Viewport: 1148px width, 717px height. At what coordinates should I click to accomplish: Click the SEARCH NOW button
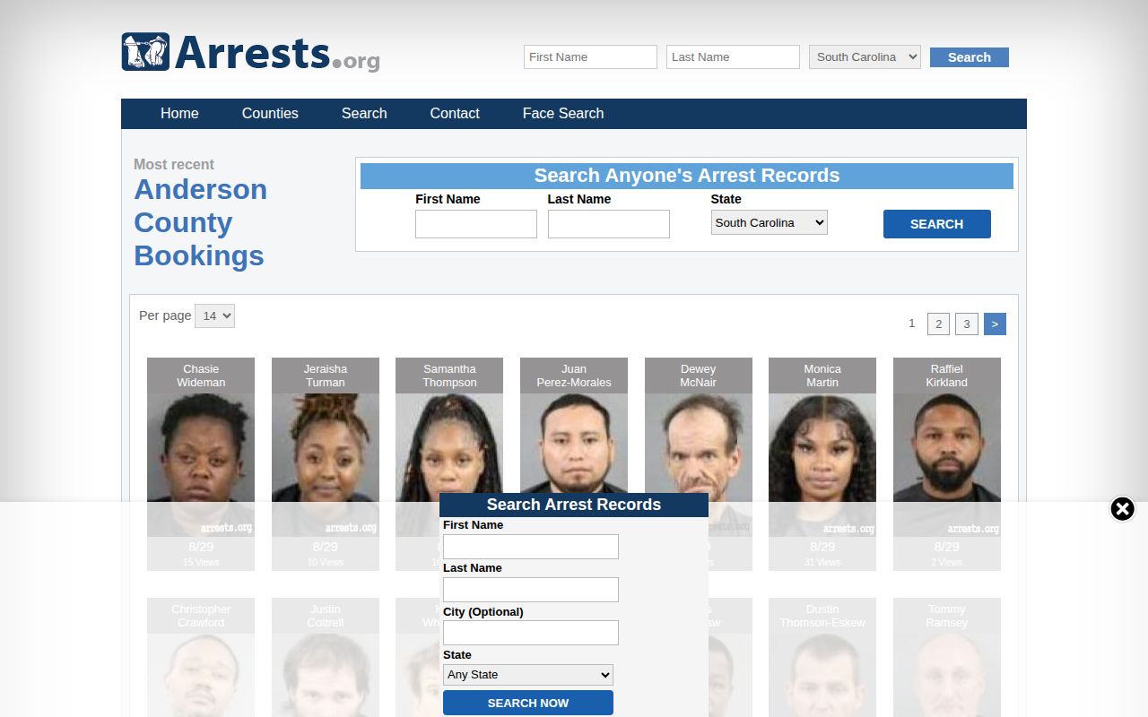click(x=528, y=703)
